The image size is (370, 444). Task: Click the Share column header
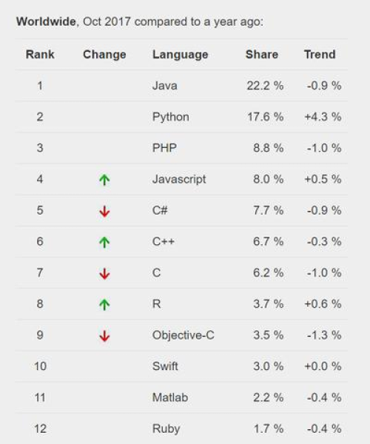click(x=262, y=54)
